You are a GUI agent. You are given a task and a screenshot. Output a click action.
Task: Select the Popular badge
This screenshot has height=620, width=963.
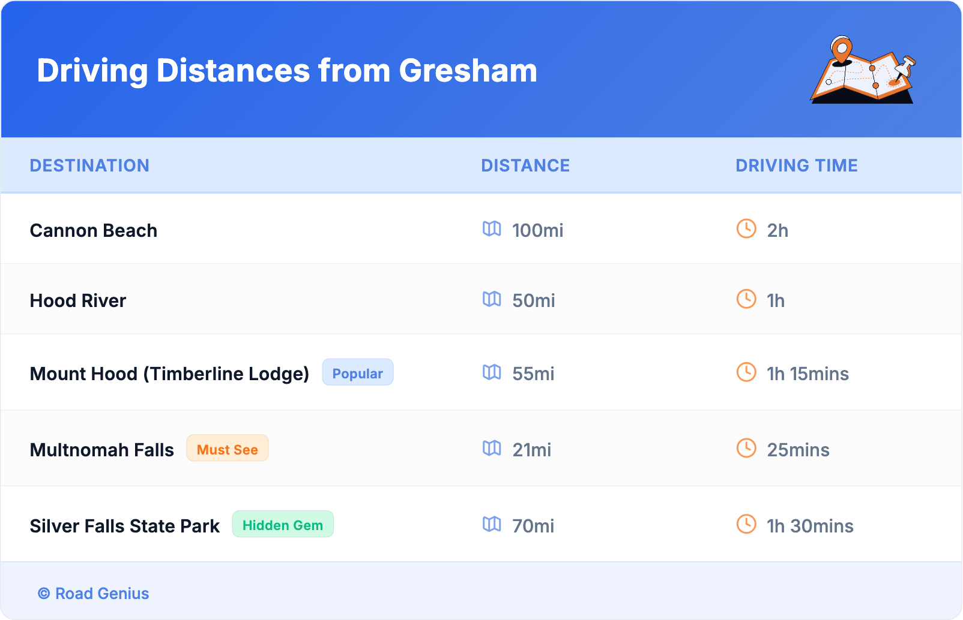pyautogui.click(x=357, y=372)
